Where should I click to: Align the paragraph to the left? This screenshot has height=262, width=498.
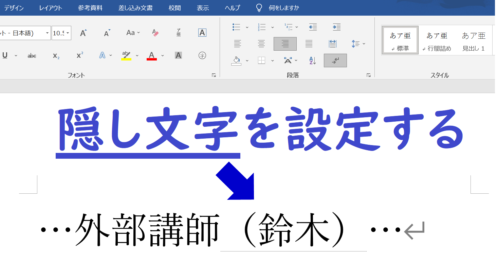[238, 43]
